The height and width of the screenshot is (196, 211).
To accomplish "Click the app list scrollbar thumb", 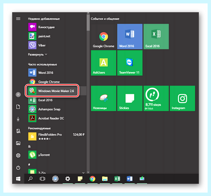I will click(88, 23).
